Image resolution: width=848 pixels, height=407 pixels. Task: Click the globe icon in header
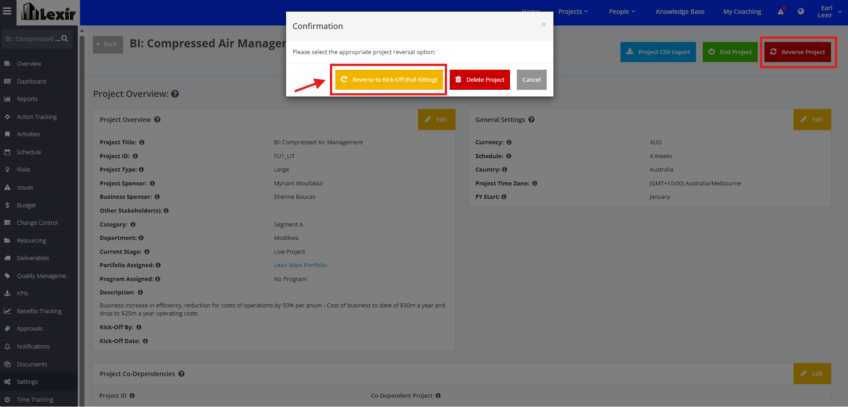(801, 12)
